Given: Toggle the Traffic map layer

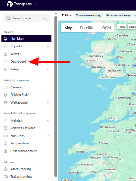Looking at the screenshot, I should 122,27.
